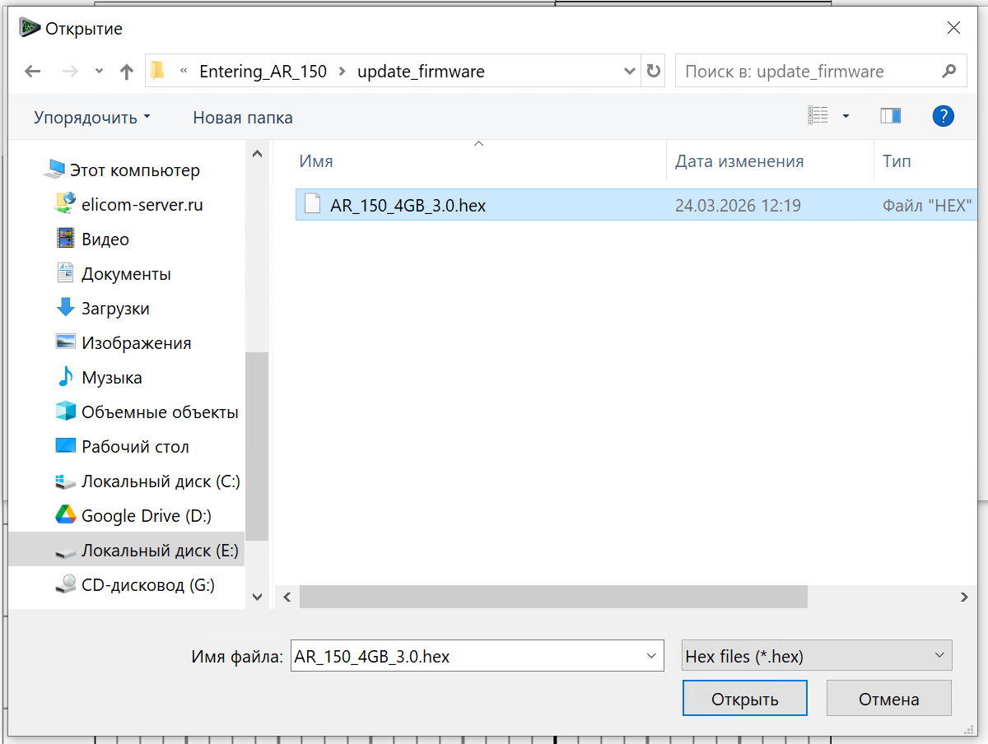
Task: Click the Google Drive logo icon
Action: (x=65, y=515)
